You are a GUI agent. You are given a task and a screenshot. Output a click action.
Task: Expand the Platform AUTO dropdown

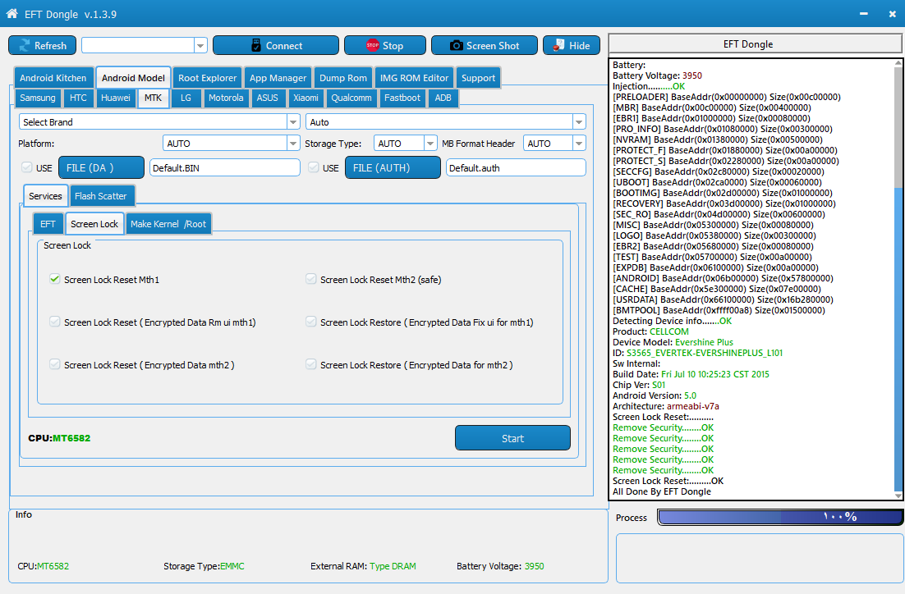[x=293, y=143]
